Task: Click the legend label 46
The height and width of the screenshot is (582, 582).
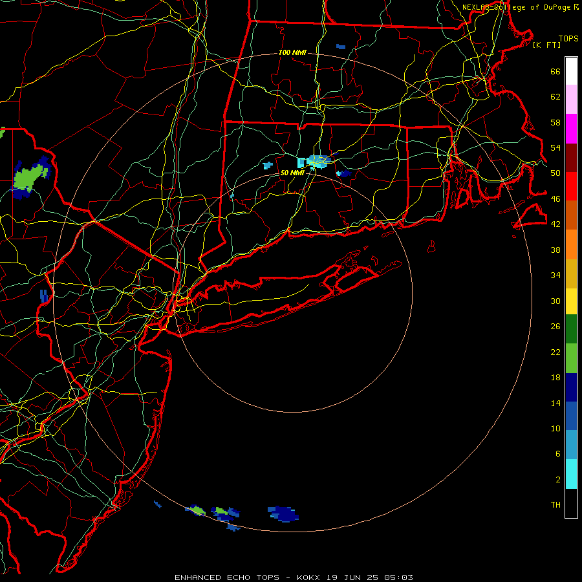Action: (555, 199)
